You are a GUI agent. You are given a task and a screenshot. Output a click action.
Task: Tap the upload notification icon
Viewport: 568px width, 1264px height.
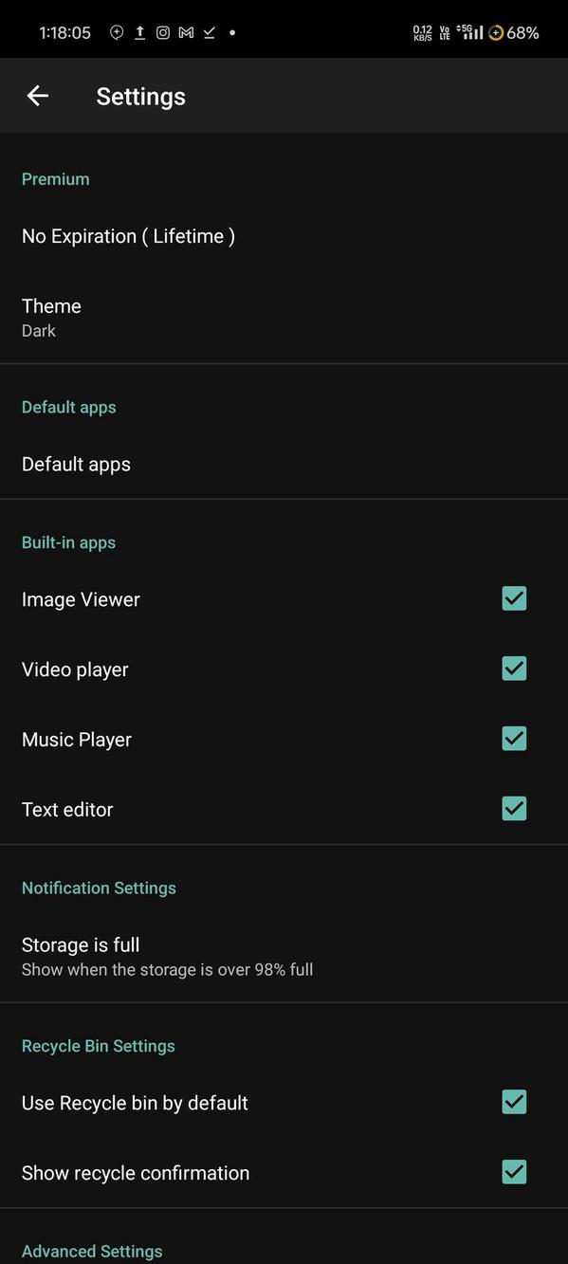tap(139, 31)
